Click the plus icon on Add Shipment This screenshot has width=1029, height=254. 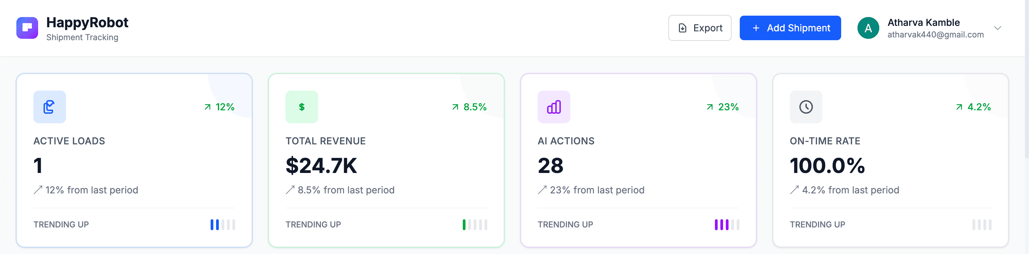[755, 28]
